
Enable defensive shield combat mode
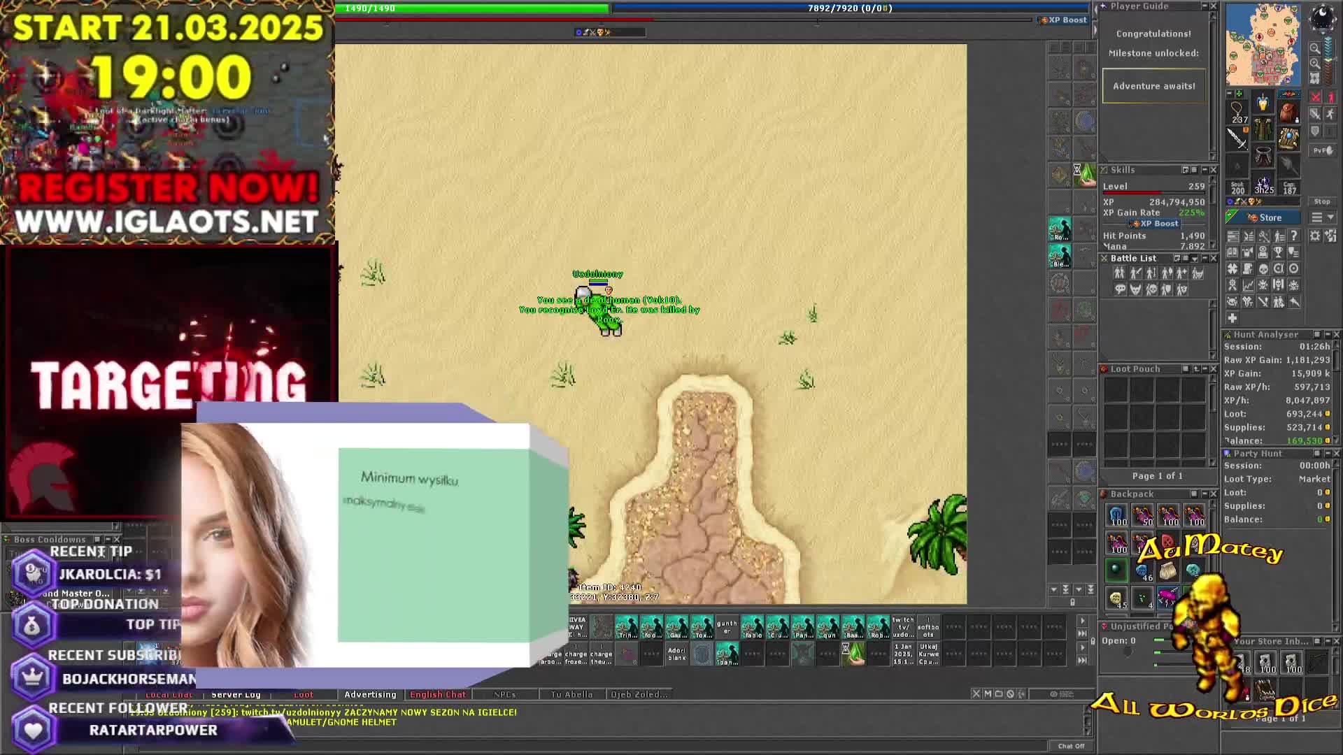(x=1315, y=131)
